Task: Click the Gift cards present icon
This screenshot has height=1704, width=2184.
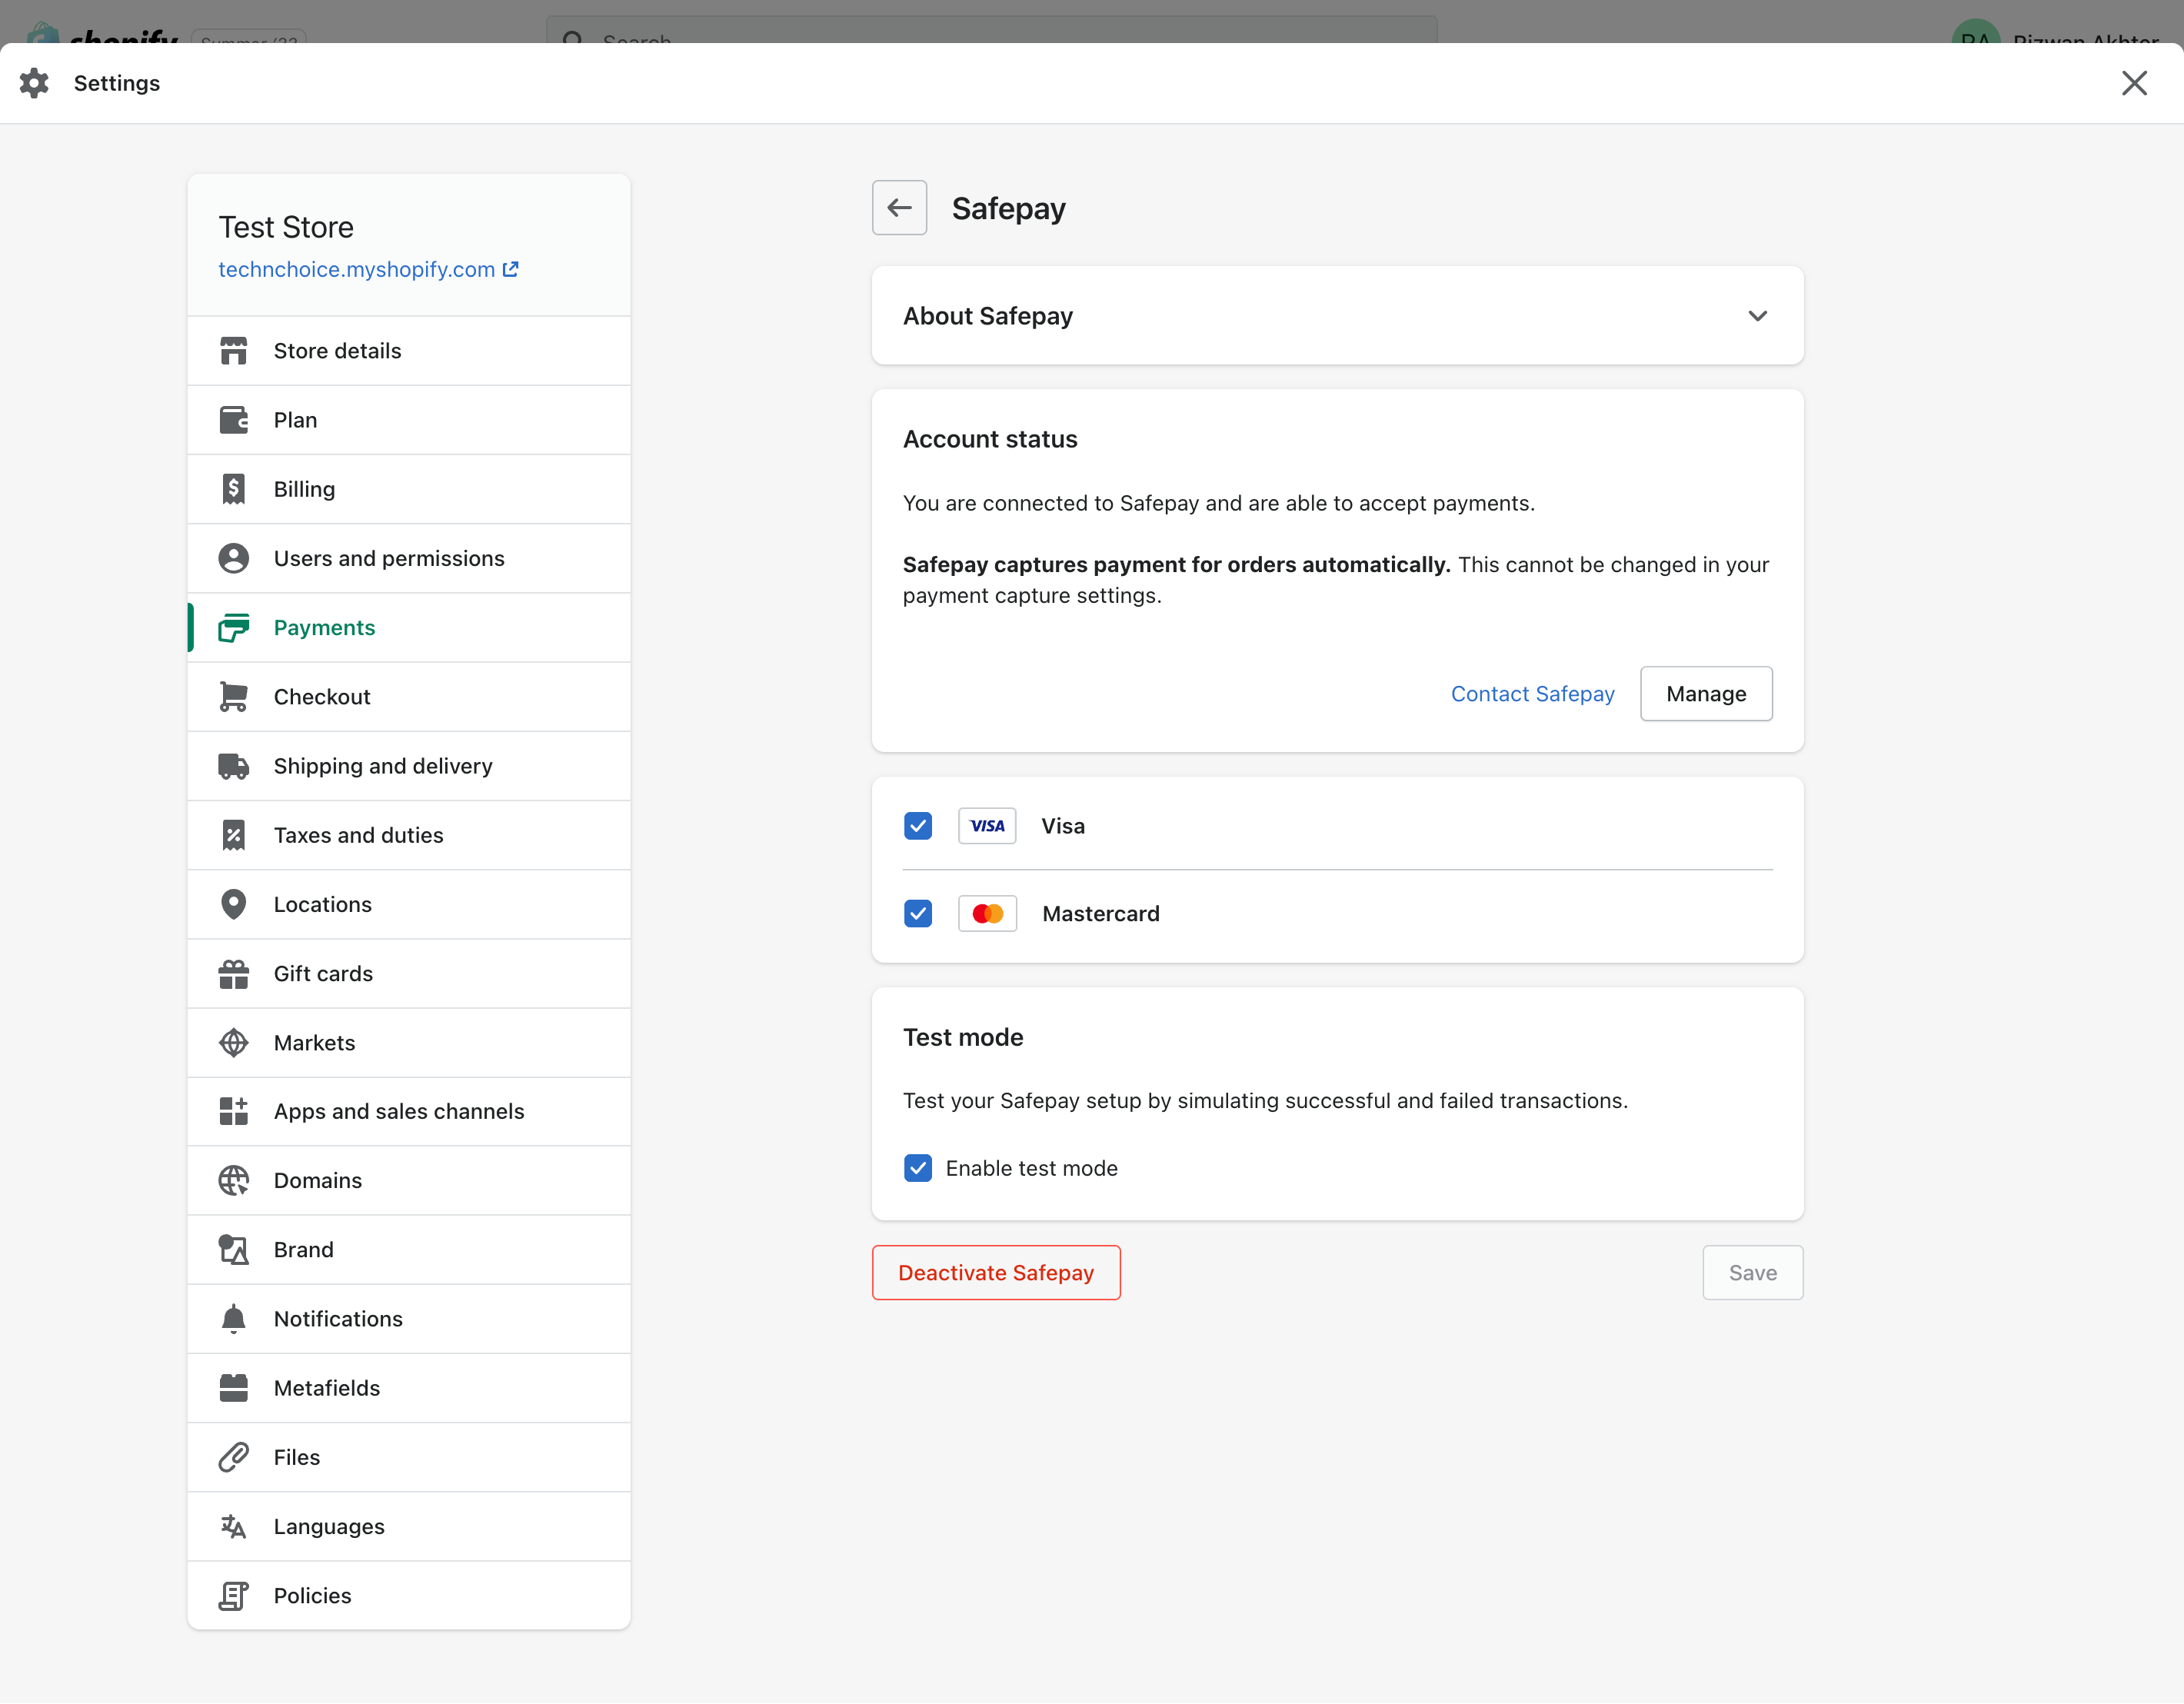Action: tap(233, 974)
